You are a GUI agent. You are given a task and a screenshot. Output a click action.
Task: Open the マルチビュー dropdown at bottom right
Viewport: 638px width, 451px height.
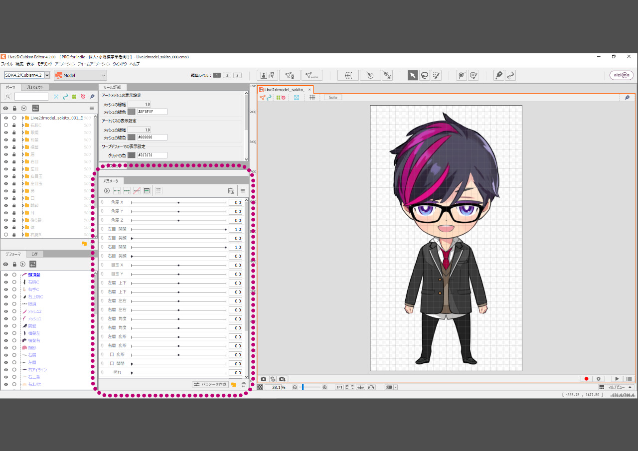click(x=616, y=387)
